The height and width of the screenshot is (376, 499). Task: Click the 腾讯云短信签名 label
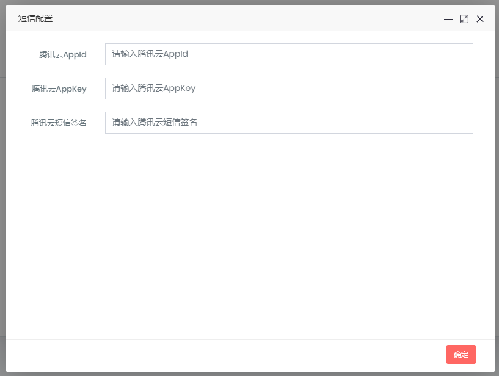pyautogui.click(x=59, y=123)
